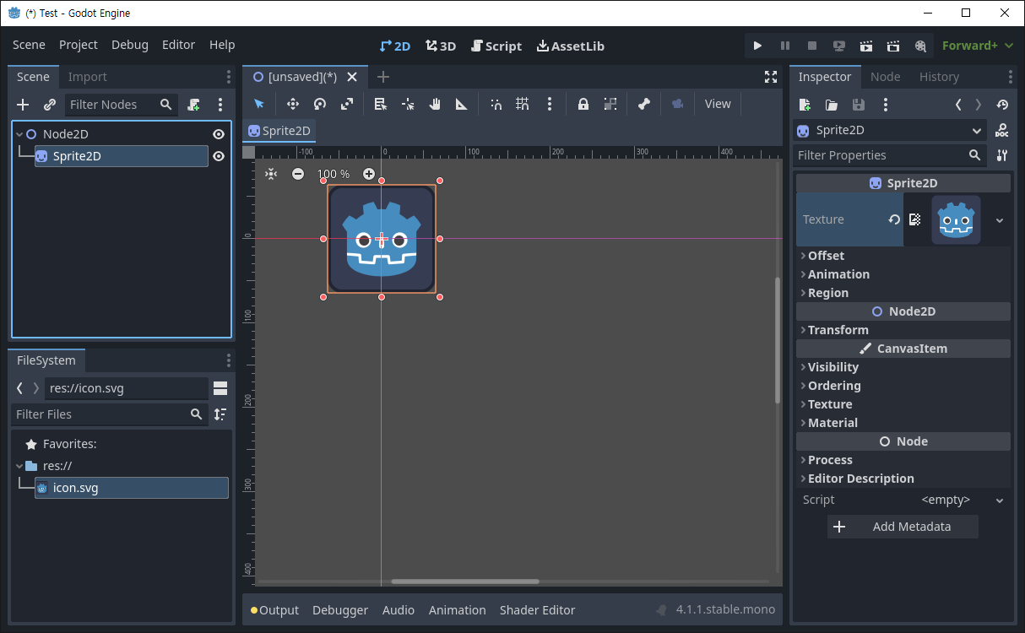The height and width of the screenshot is (633, 1025).
Task: Click the list-selectable-nodes tool icon
Action: click(x=381, y=104)
